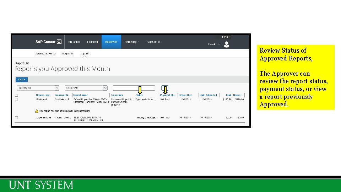This screenshot has width=341, height=192.
Task: Sort by Total column header
Action: (x=228, y=95)
